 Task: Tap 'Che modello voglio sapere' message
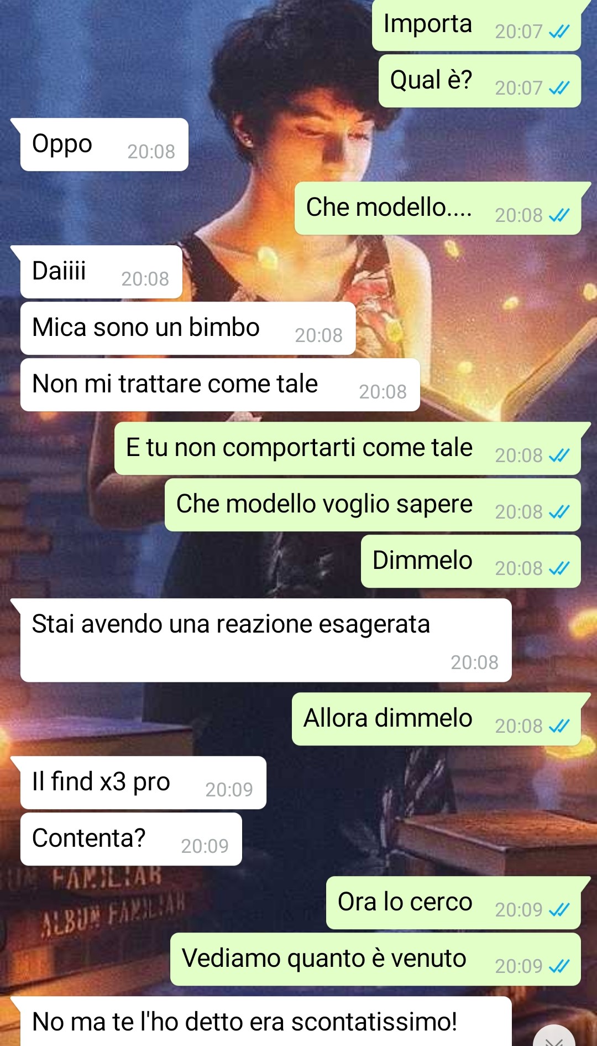[x=373, y=505]
